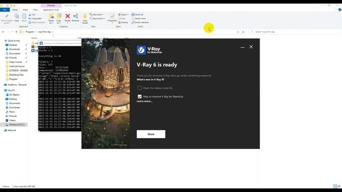Click the V-Ray for SketchUp logo
Screen dimensions: 342x192
(150, 50)
